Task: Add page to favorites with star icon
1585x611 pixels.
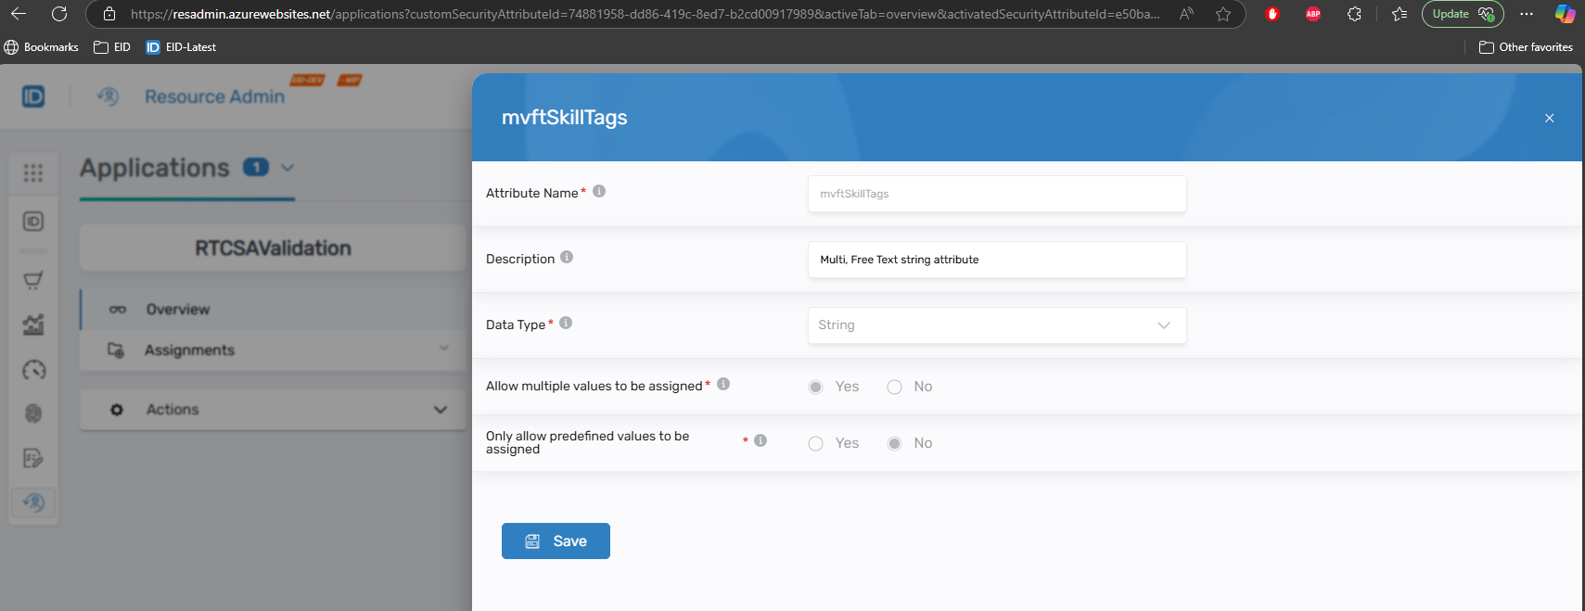Action: point(1223,14)
